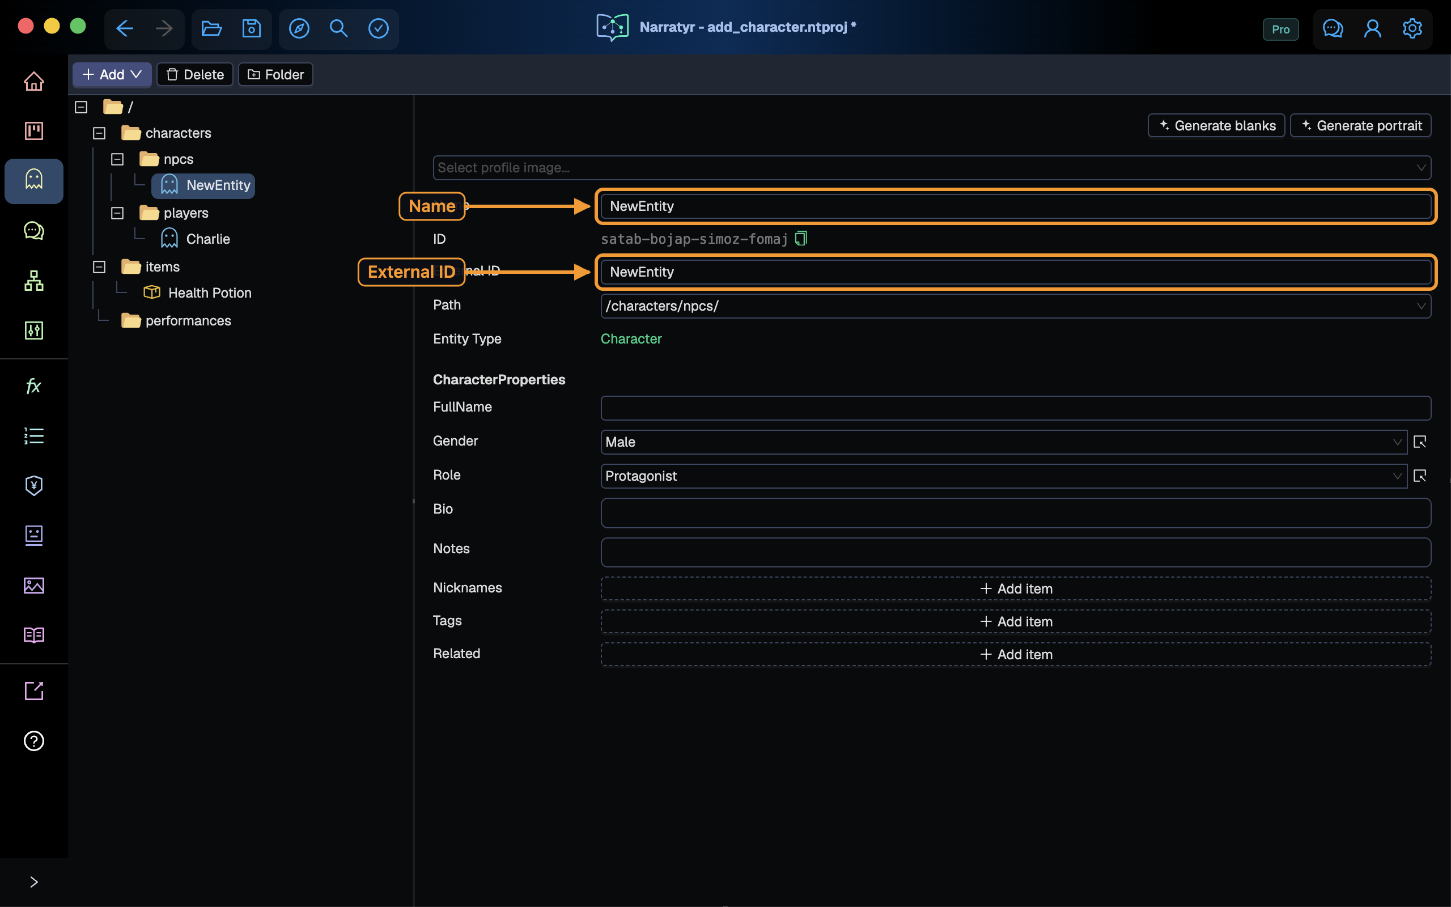Viewport: 1451px width, 907px height.
Task: Open the robot face sidebar icon
Action: (x=34, y=535)
